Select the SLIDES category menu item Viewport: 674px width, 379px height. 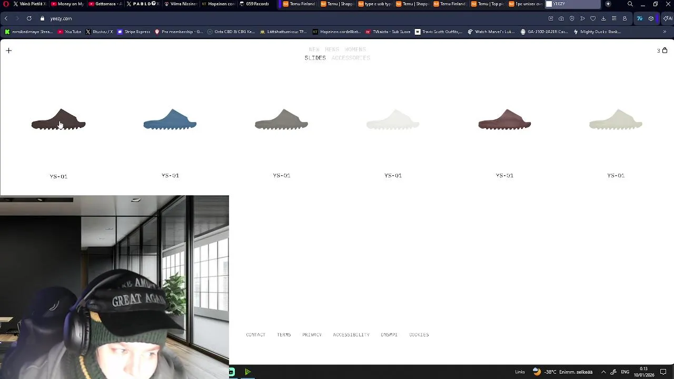pyautogui.click(x=315, y=58)
